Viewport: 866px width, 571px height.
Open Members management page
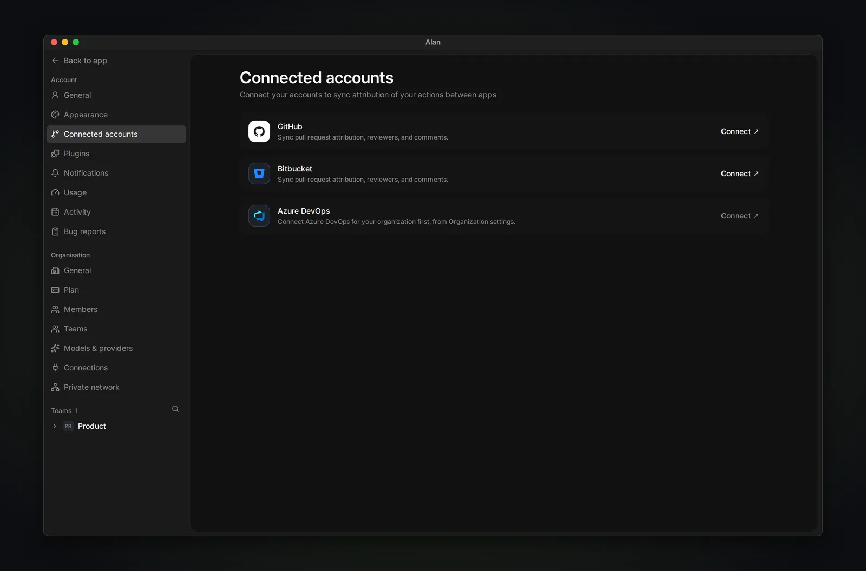tap(116, 309)
